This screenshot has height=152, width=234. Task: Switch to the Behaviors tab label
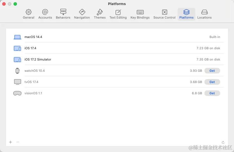(63, 17)
